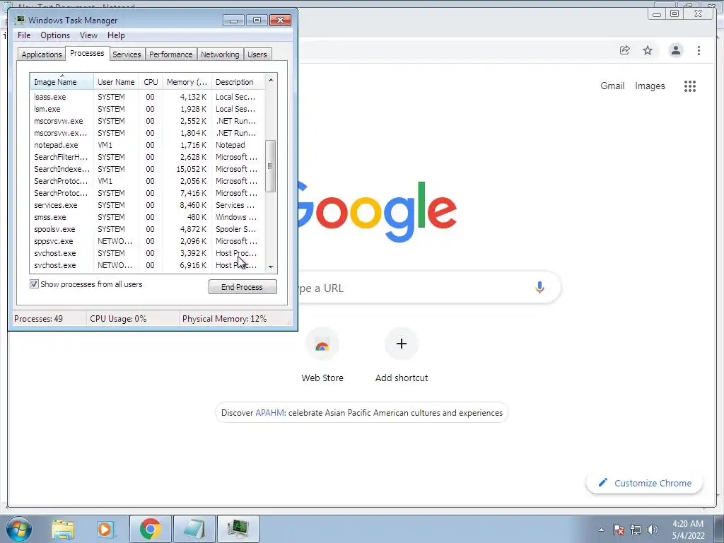
Task: Sort by Image Name column header
Action: tap(62, 82)
